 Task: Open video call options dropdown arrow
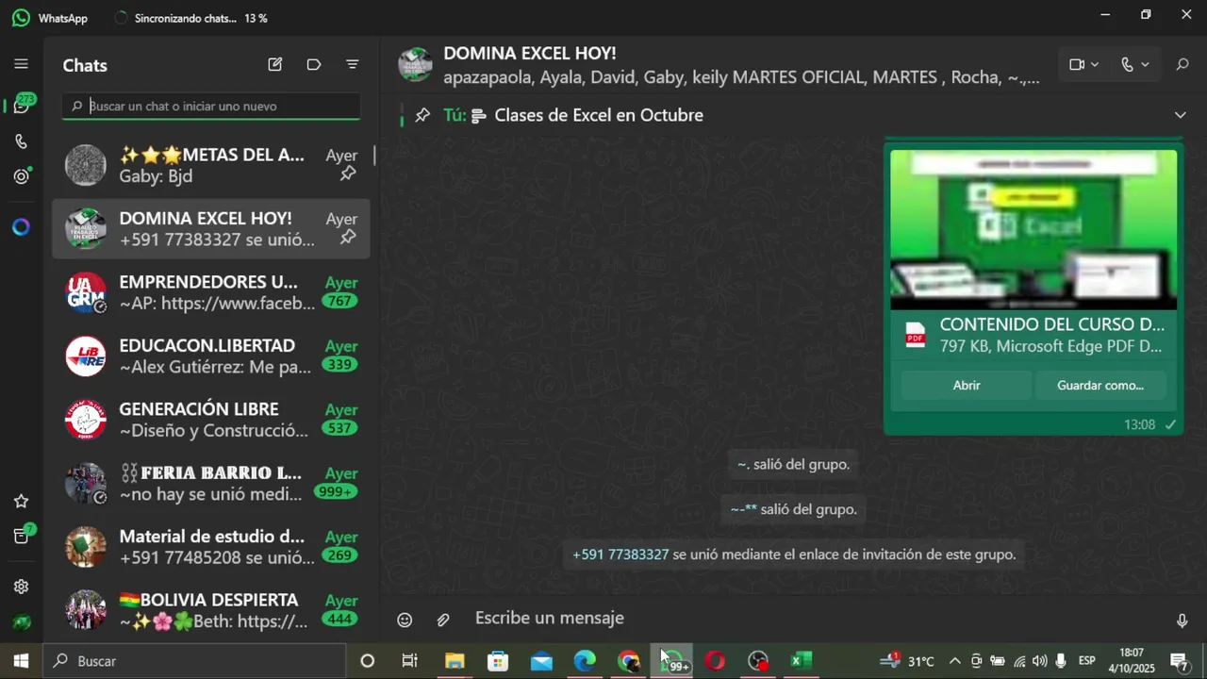[1095, 64]
